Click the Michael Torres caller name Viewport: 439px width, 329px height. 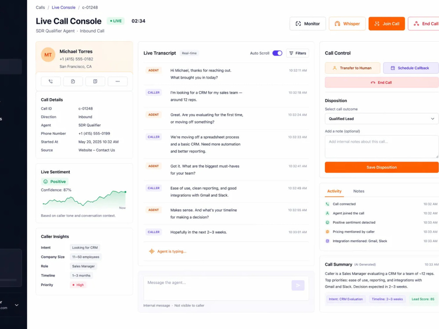76,51
